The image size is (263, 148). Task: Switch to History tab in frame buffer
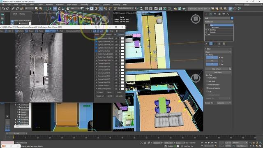pyautogui.click(x=108, y=35)
